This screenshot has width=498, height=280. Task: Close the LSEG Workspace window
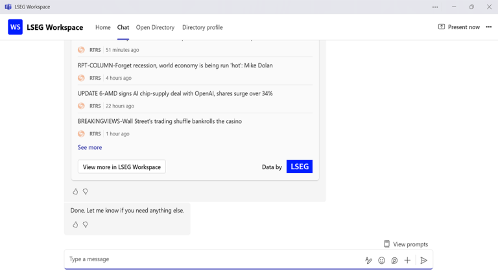coord(489,6)
